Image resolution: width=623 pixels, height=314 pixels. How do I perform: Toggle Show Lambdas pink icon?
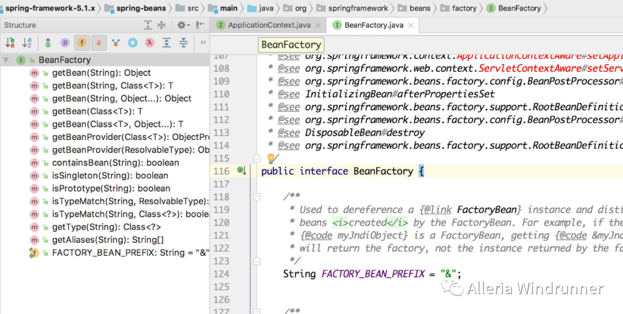click(x=149, y=43)
